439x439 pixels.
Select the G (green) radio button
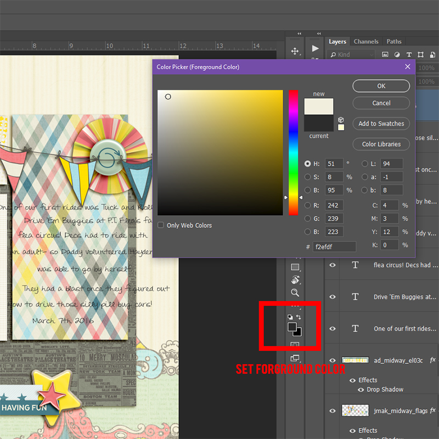(307, 218)
